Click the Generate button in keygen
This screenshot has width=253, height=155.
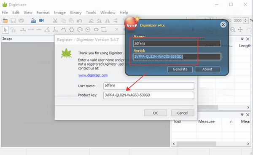click(x=180, y=69)
